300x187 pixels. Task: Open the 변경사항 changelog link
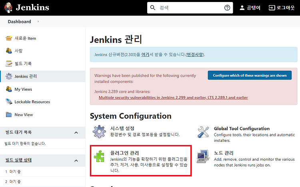(194, 54)
